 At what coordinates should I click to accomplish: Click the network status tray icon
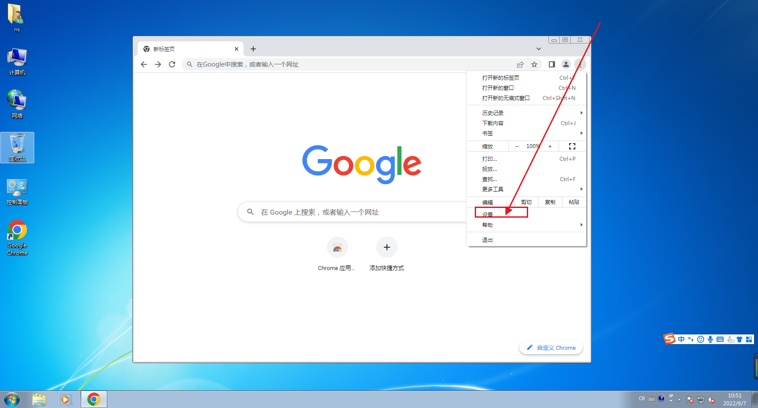click(701, 400)
